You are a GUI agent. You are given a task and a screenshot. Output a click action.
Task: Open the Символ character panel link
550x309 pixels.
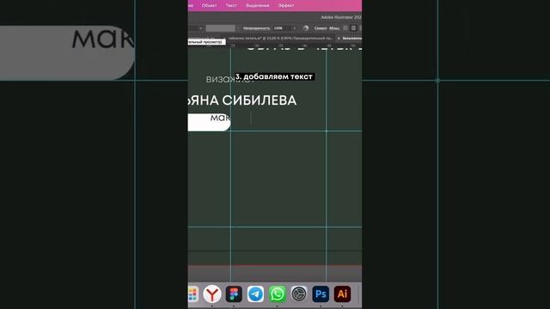(321, 28)
